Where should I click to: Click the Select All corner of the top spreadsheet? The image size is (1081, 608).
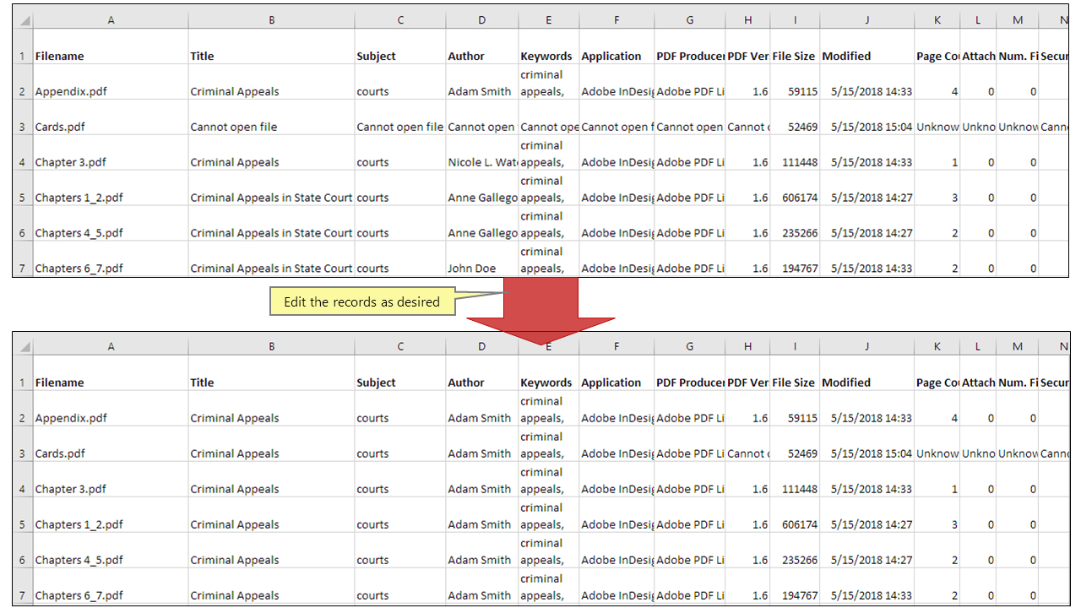tap(23, 19)
